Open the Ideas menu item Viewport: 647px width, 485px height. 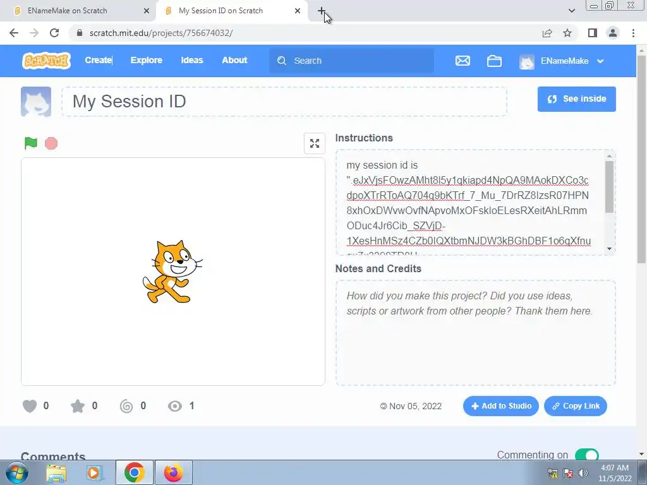click(x=192, y=60)
